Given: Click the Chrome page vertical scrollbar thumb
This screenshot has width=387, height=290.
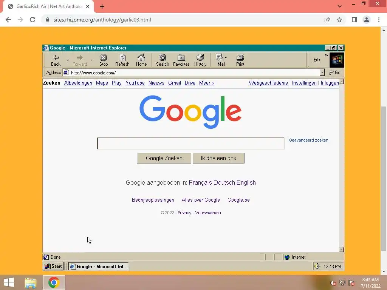Looking at the screenshot, I should click(384, 179).
